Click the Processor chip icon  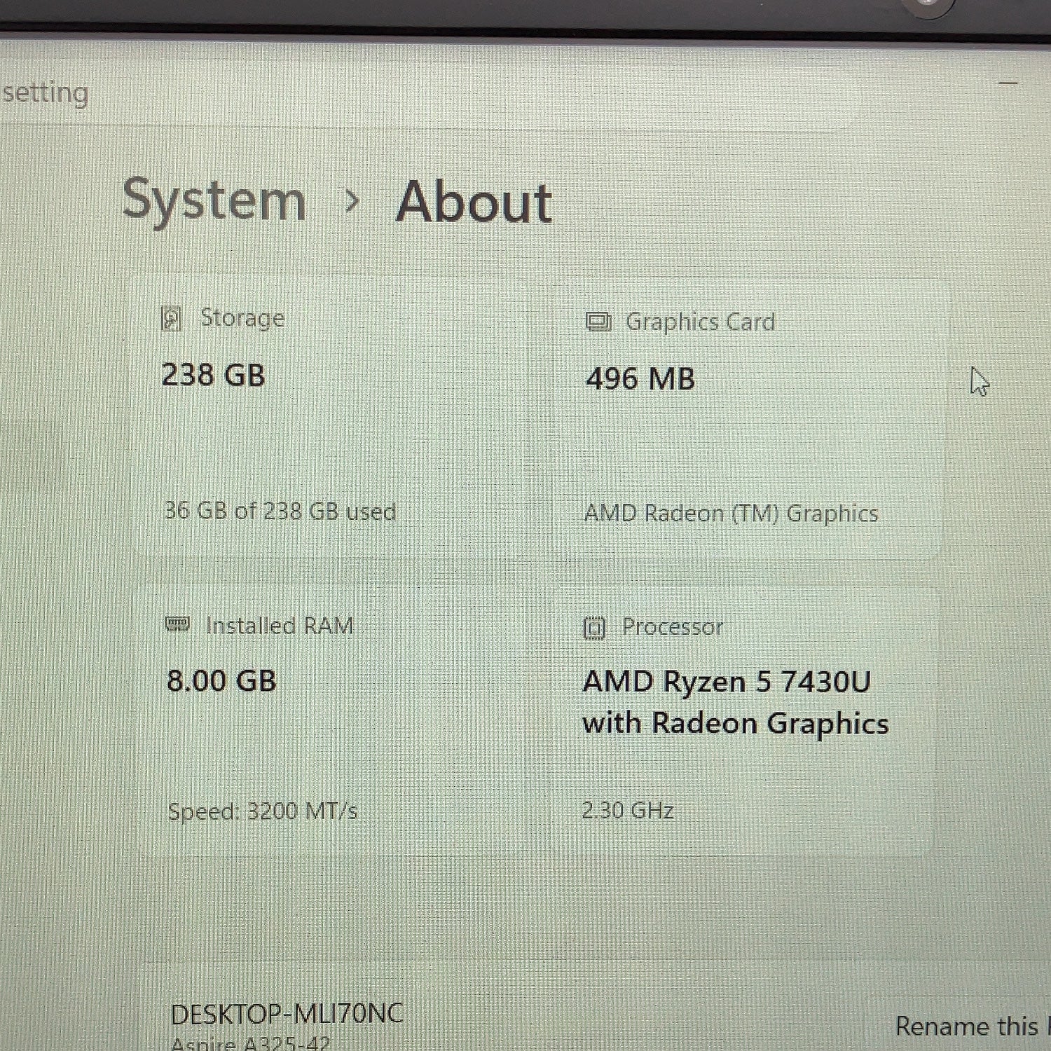[x=594, y=628]
